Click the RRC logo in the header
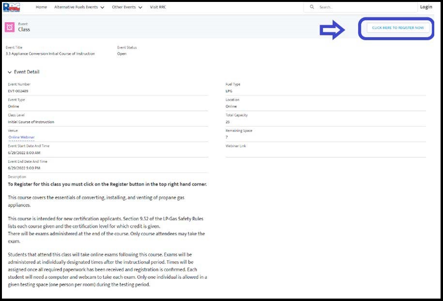 11,7
